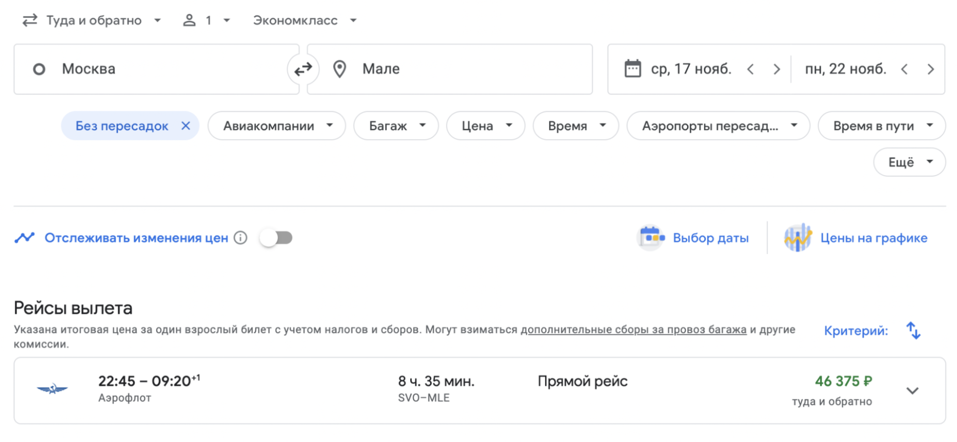Swap origin and destination cities

pyautogui.click(x=303, y=69)
